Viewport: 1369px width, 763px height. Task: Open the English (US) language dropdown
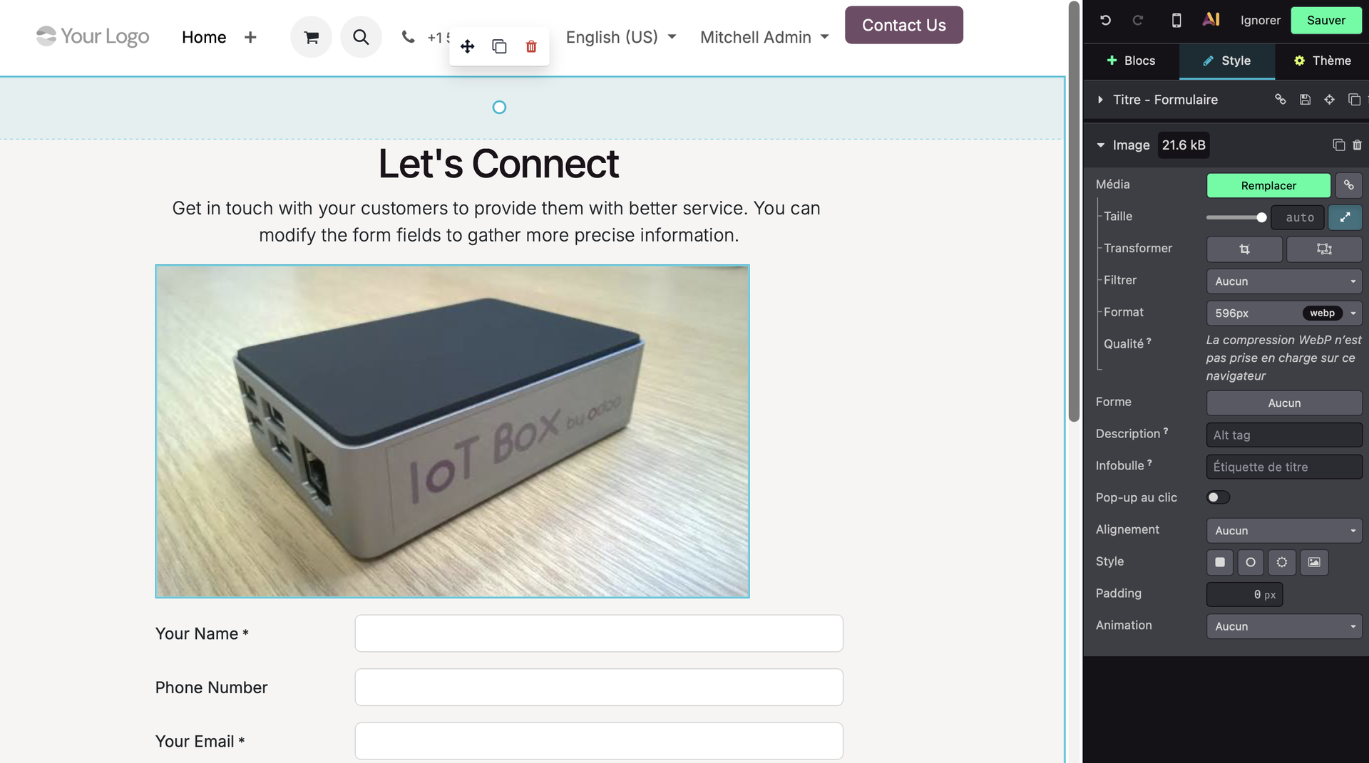click(620, 37)
